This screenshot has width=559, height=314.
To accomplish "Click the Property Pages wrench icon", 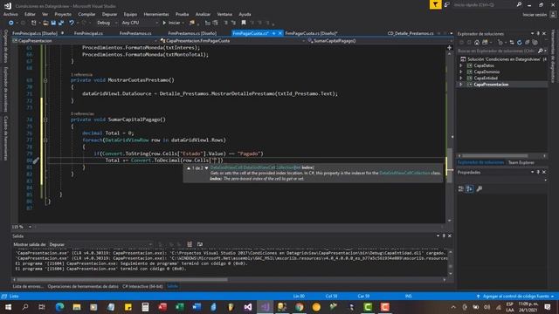I will (480, 188).
